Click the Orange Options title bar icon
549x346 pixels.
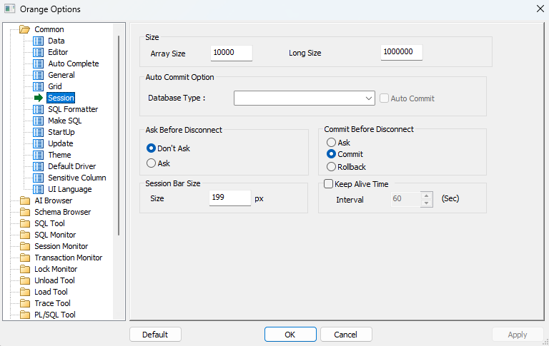coord(9,9)
